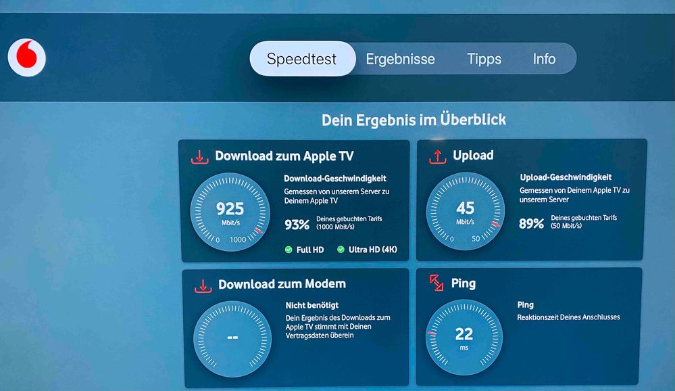Select the 45 Mbit/s upload gauge

point(466,211)
